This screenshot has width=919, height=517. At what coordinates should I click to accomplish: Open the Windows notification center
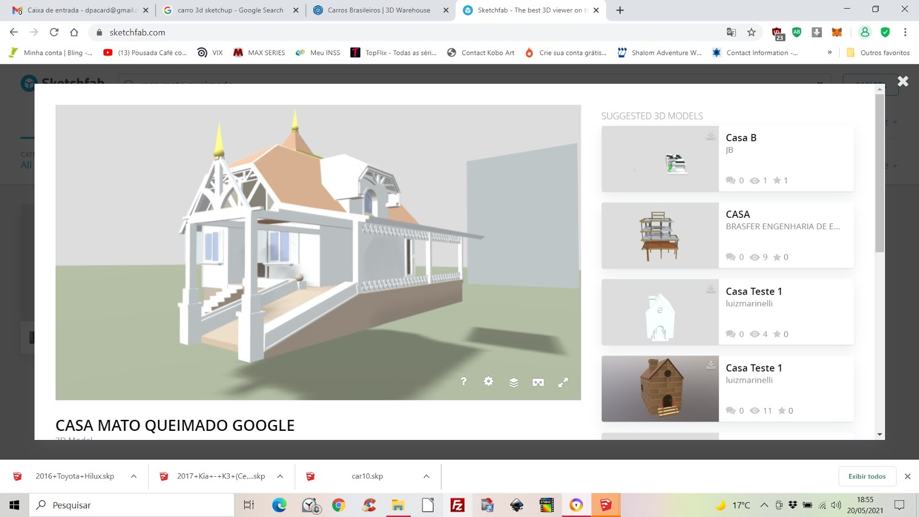pyautogui.click(x=899, y=505)
